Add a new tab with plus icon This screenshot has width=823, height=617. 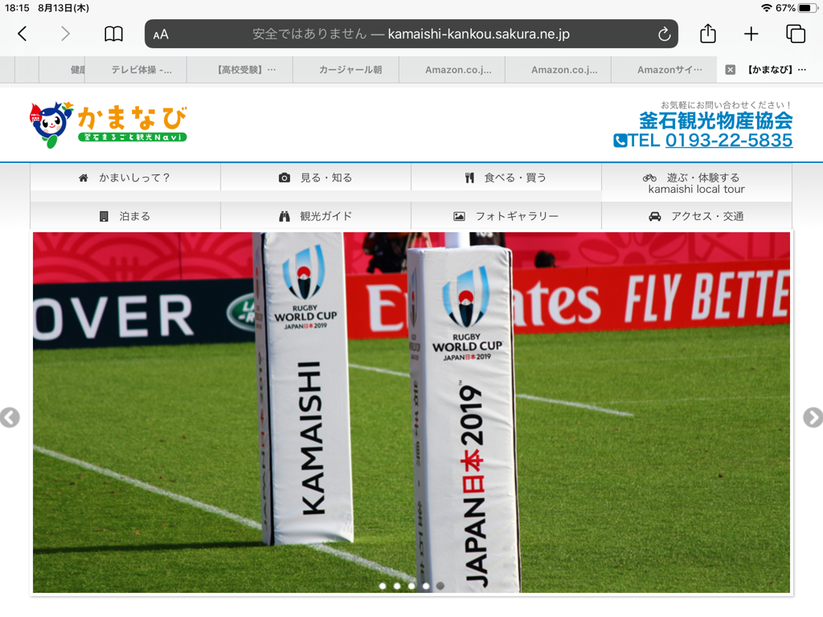pyautogui.click(x=751, y=34)
